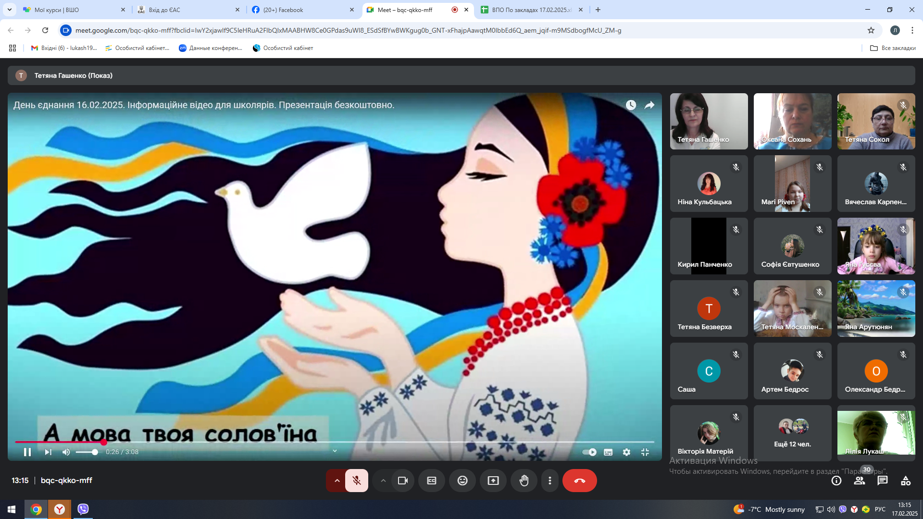Open video settings arrow next to camera
The image size is (923, 519).
(x=383, y=481)
